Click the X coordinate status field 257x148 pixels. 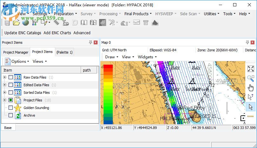(117, 128)
